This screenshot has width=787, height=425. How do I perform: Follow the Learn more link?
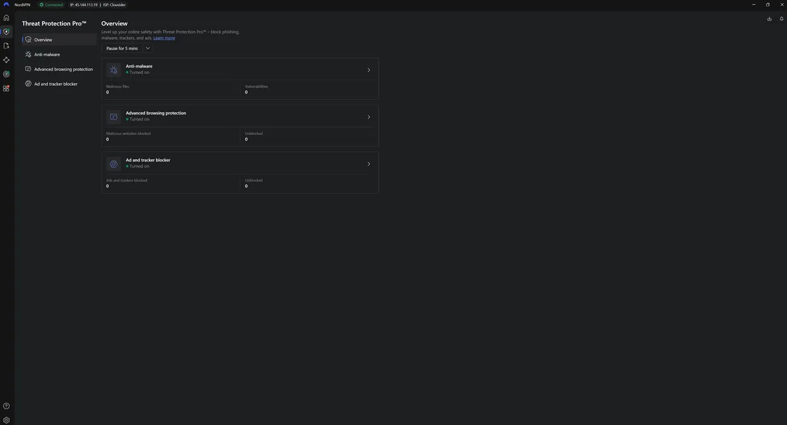[x=164, y=38]
